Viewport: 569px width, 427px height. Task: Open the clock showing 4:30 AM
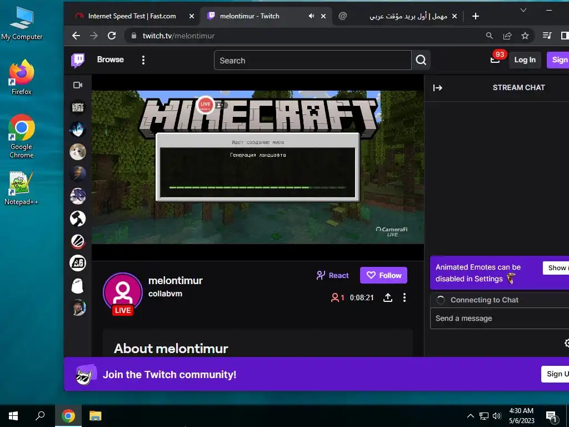click(521, 416)
